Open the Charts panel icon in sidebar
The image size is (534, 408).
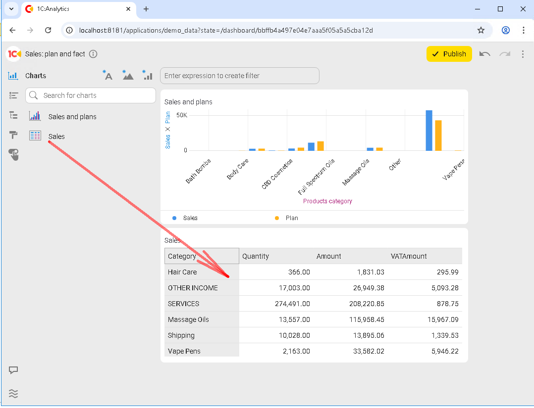(13, 76)
